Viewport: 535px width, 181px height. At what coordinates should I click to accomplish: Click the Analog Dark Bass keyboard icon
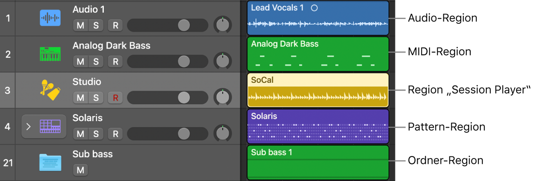[50, 54]
